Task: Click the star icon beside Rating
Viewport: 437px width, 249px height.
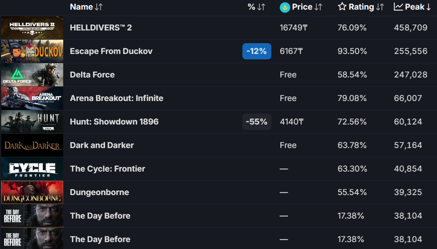Action: tap(342, 7)
